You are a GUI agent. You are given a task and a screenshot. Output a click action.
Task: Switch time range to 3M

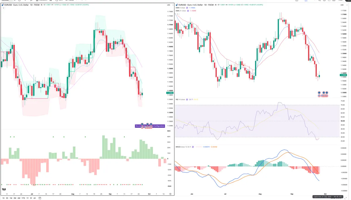[15, 198]
